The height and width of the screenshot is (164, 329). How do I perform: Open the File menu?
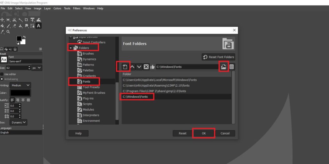pos(3,8)
